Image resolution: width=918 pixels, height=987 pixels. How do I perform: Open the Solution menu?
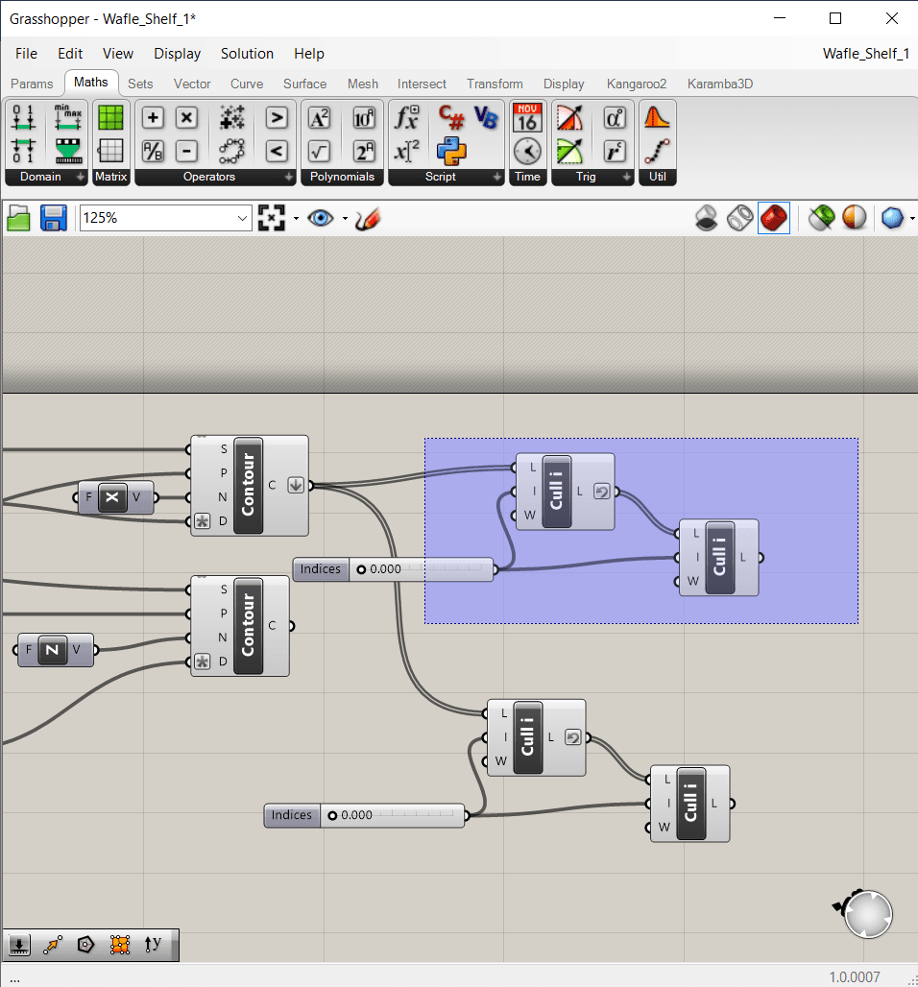(x=247, y=54)
